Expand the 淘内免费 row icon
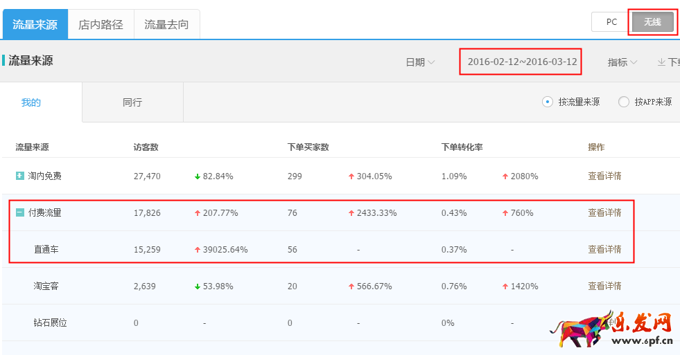Image resolution: width=680 pixels, height=355 pixels. click(20, 176)
